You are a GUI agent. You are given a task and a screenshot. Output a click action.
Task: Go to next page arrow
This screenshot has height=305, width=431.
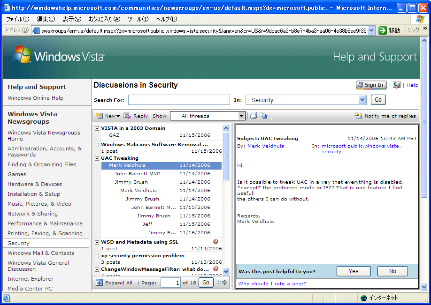pos(225,282)
